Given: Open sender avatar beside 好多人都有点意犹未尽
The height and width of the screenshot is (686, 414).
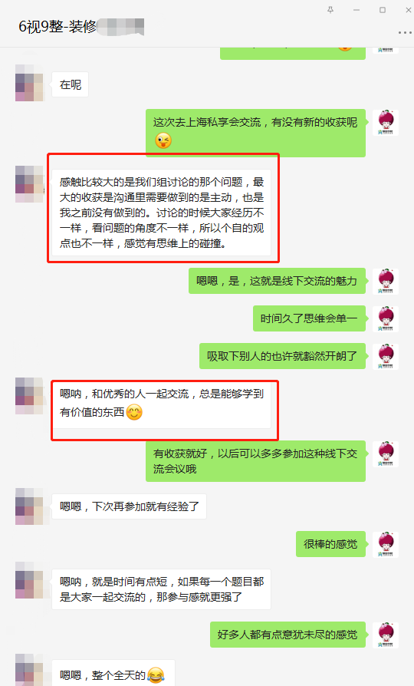Looking at the screenshot, I should pos(386,635).
